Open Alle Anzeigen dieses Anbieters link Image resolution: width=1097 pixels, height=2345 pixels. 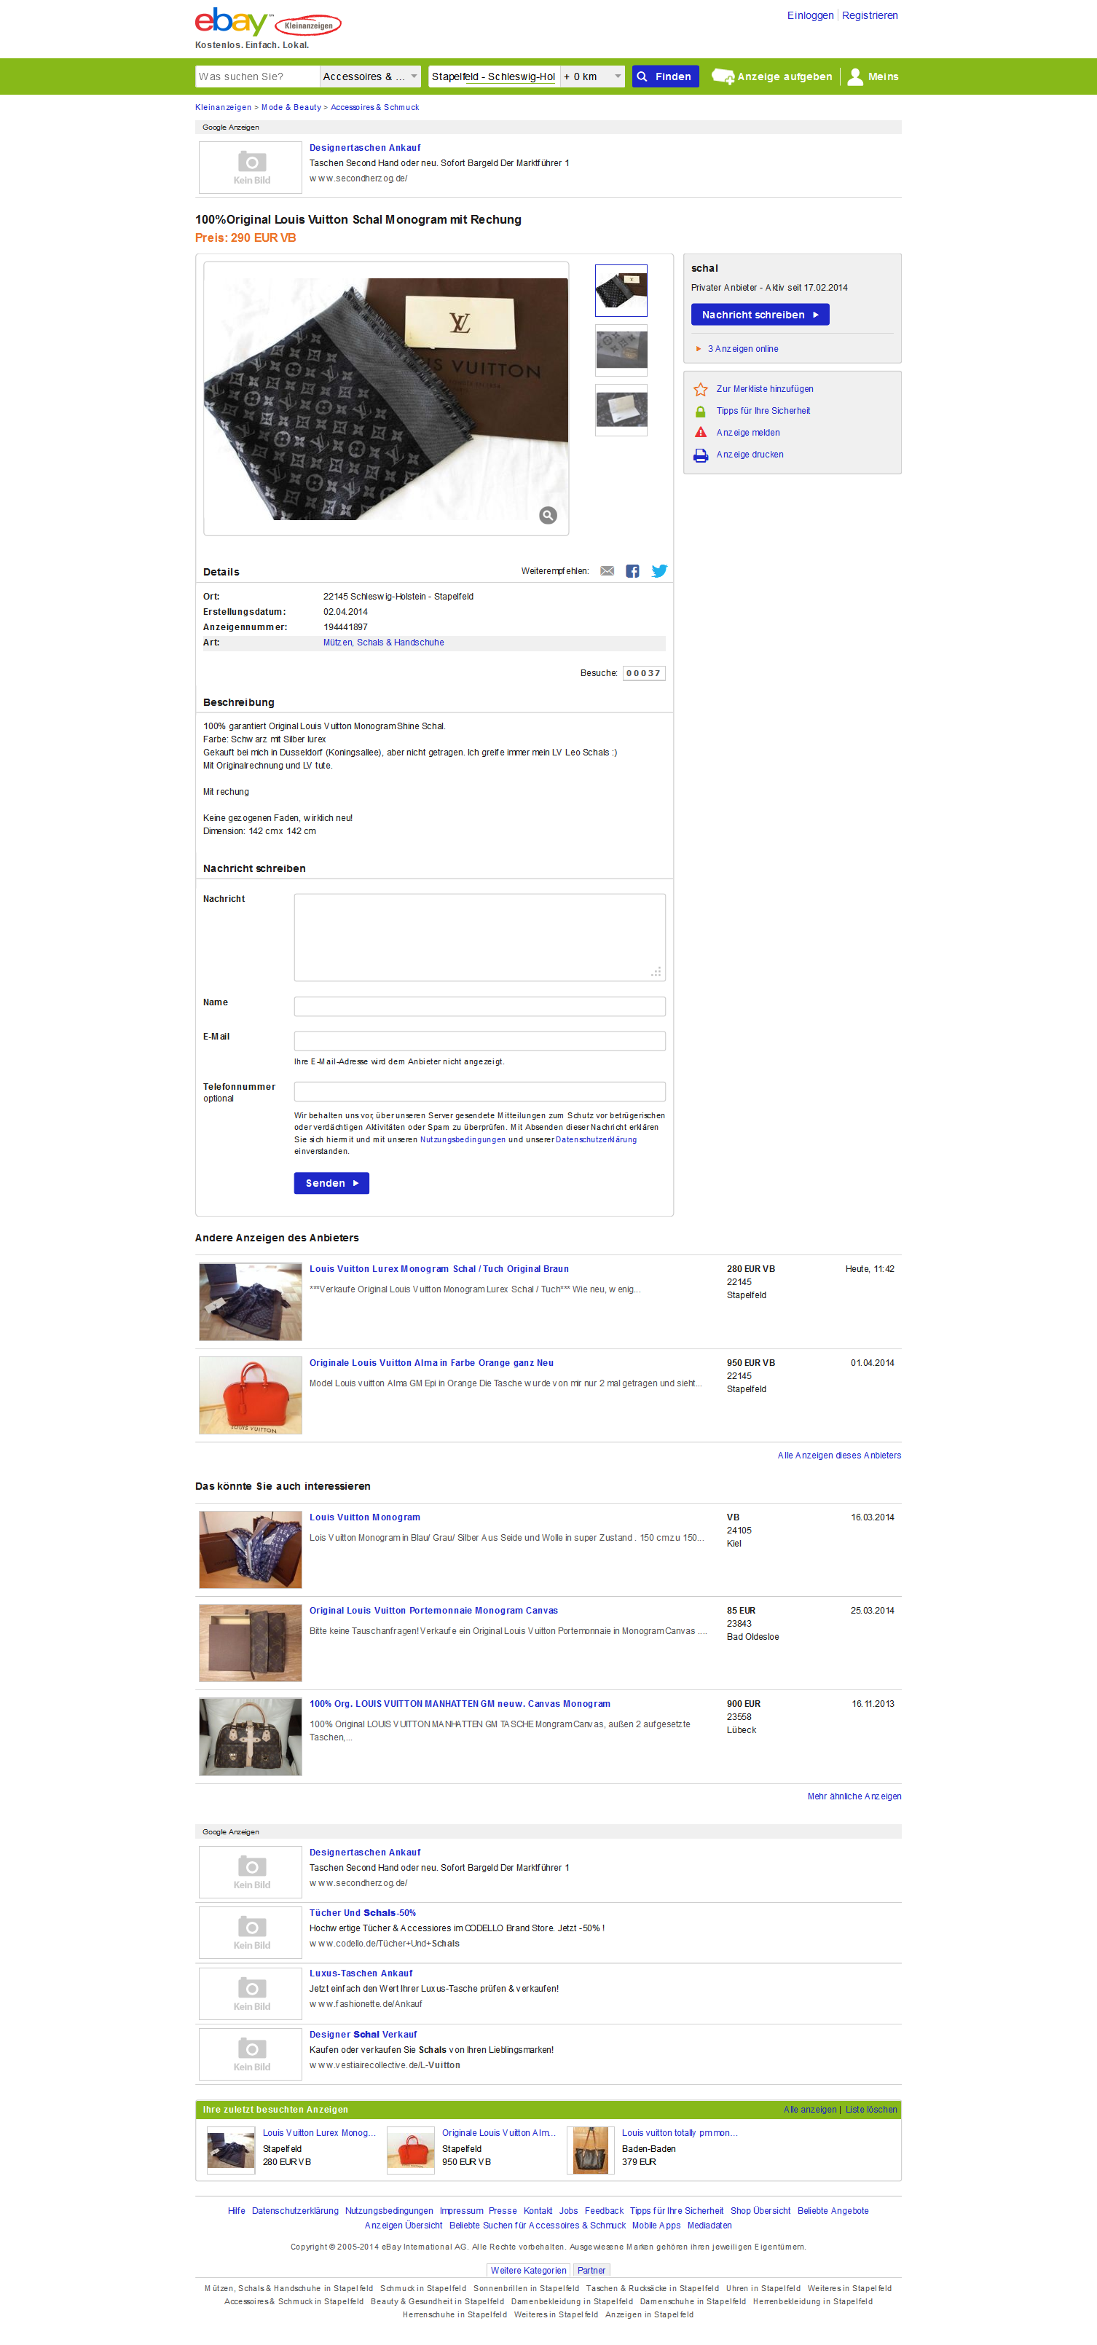[839, 1456]
